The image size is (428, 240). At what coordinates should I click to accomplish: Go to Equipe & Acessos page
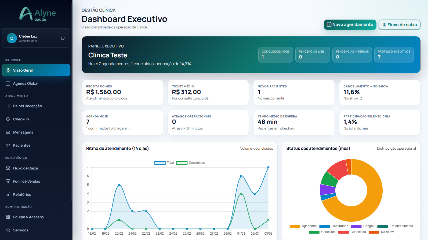[x=28, y=217]
